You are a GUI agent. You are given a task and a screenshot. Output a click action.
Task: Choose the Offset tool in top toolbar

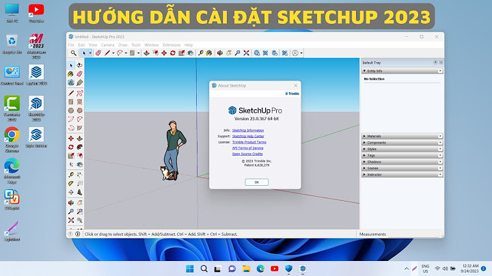(155, 53)
